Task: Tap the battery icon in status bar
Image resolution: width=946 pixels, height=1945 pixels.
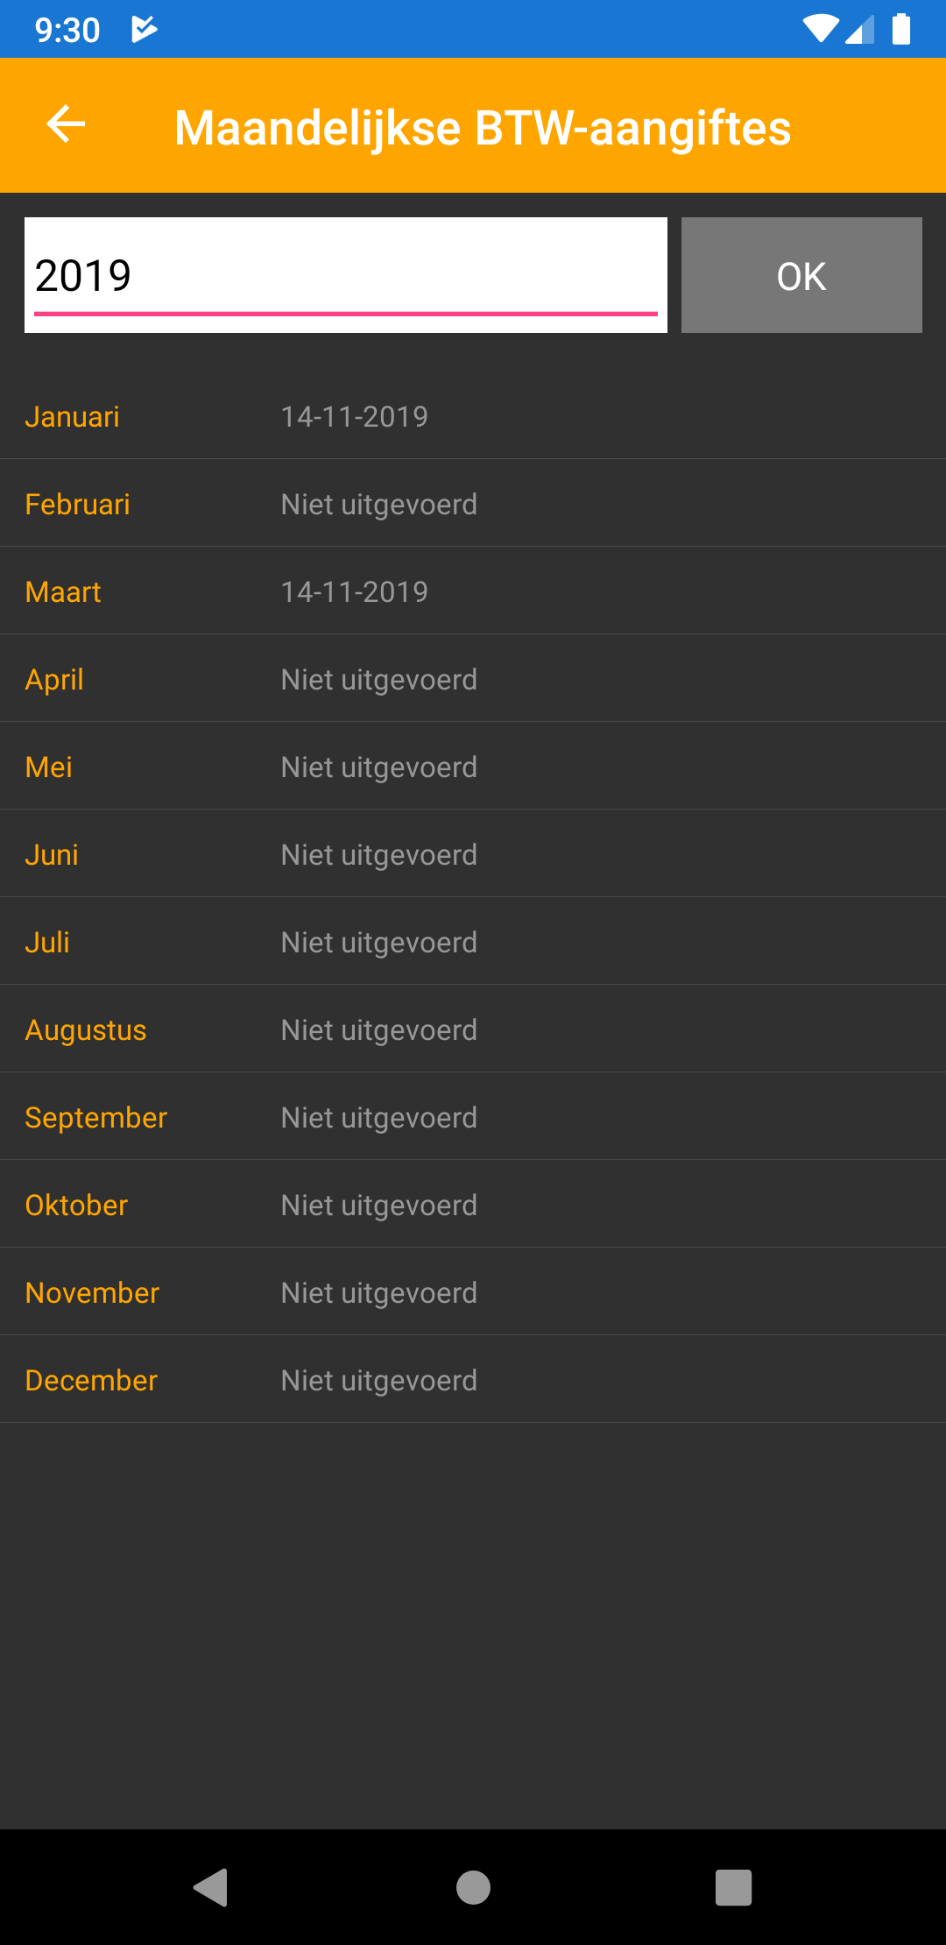Action: 900,29
